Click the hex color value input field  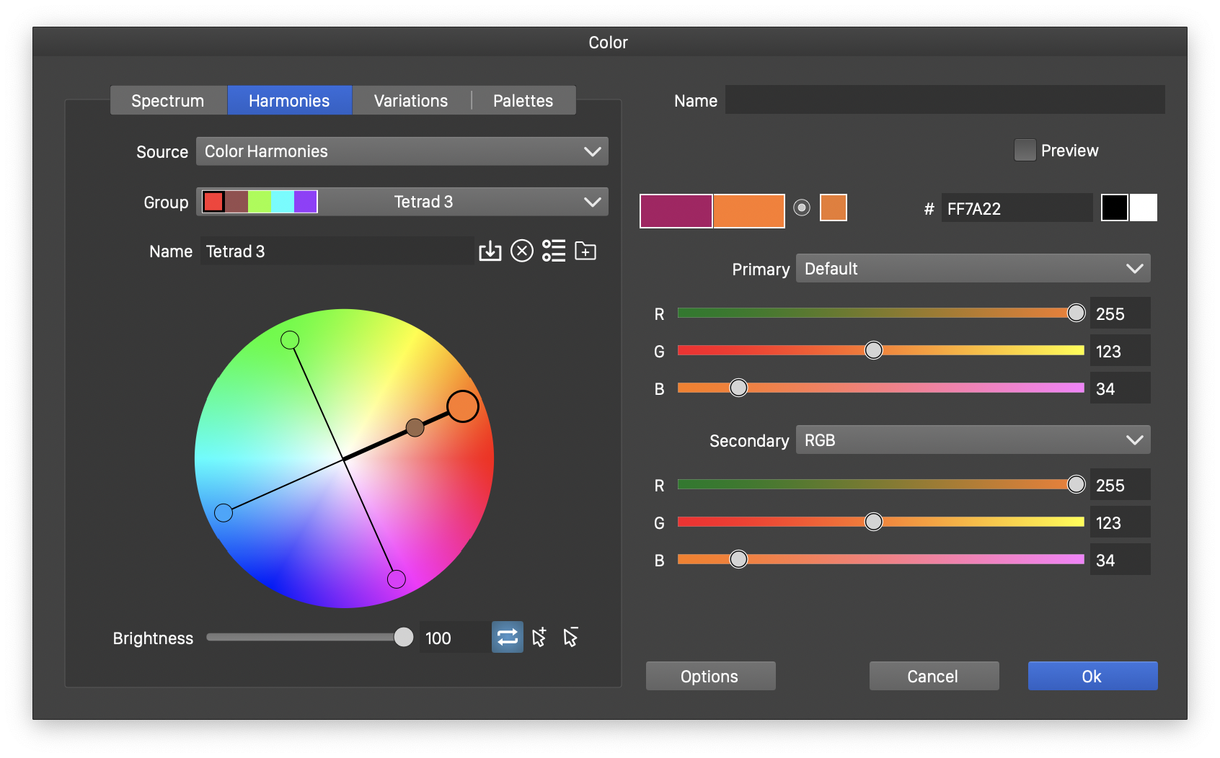pyautogui.click(x=1016, y=209)
